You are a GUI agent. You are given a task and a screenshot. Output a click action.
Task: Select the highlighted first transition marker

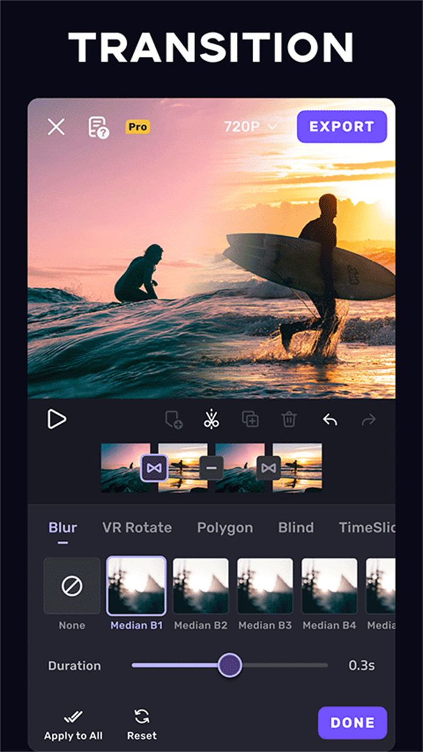[154, 468]
